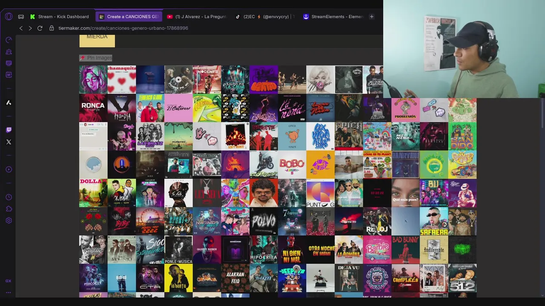
Task: Pick the DOLLA cover image
Action: pyautogui.click(x=93, y=193)
